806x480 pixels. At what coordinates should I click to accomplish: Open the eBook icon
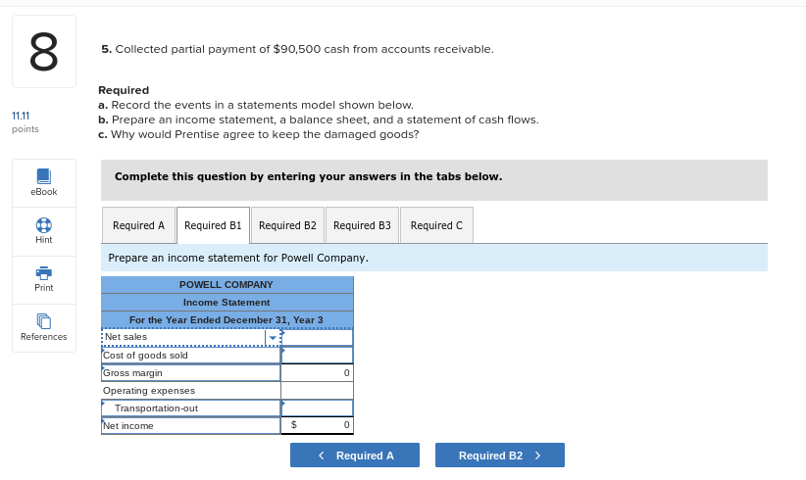tap(44, 176)
